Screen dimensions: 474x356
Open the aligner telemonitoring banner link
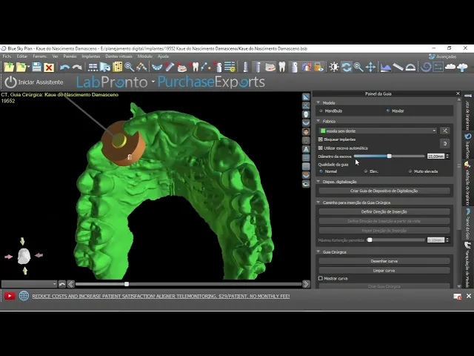click(x=161, y=296)
